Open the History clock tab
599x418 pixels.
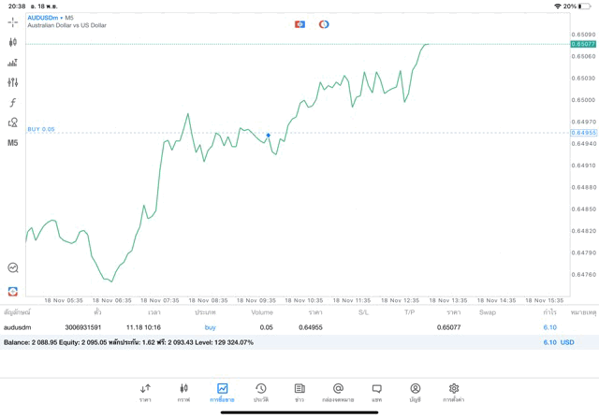(261, 393)
